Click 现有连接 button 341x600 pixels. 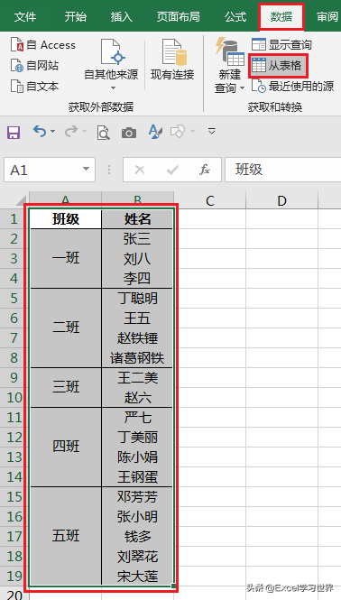[x=172, y=60]
